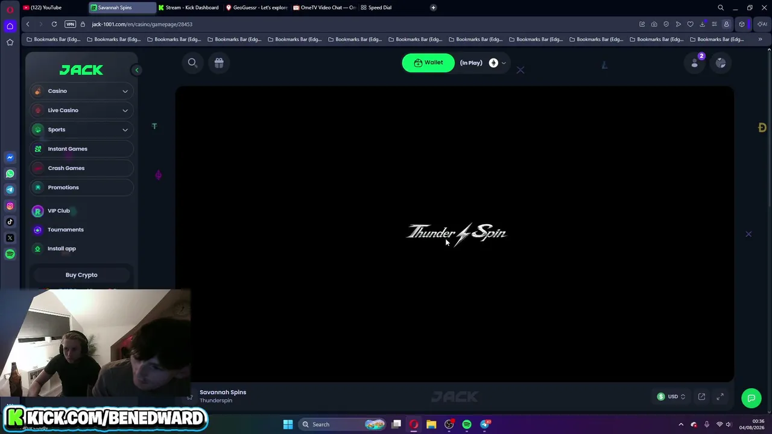Expand the Casino menu section
This screenshot has width=772, height=434.
(x=82, y=91)
